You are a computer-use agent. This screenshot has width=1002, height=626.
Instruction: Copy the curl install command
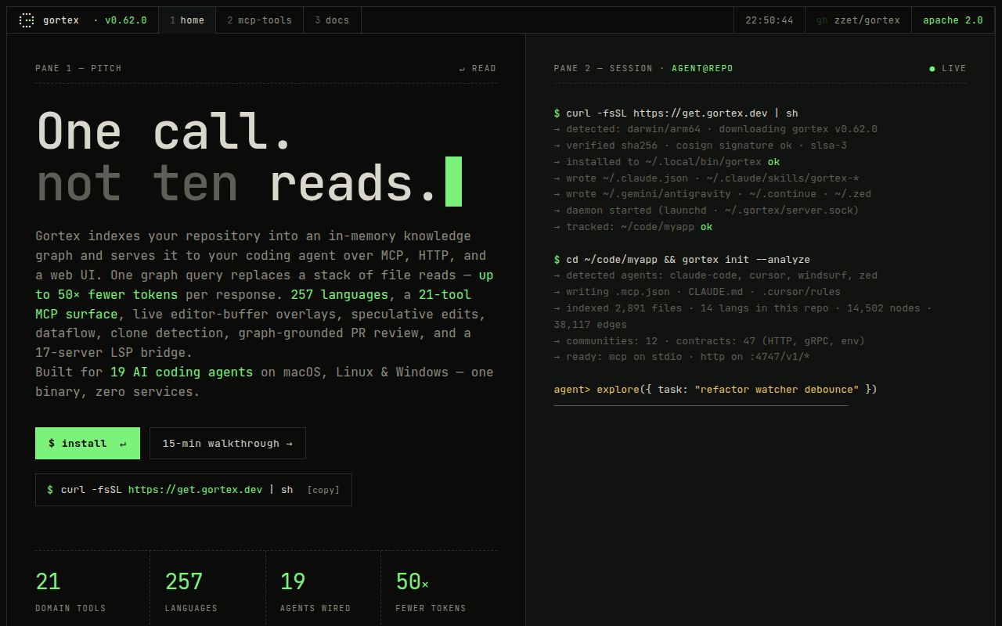click(323, 490)
